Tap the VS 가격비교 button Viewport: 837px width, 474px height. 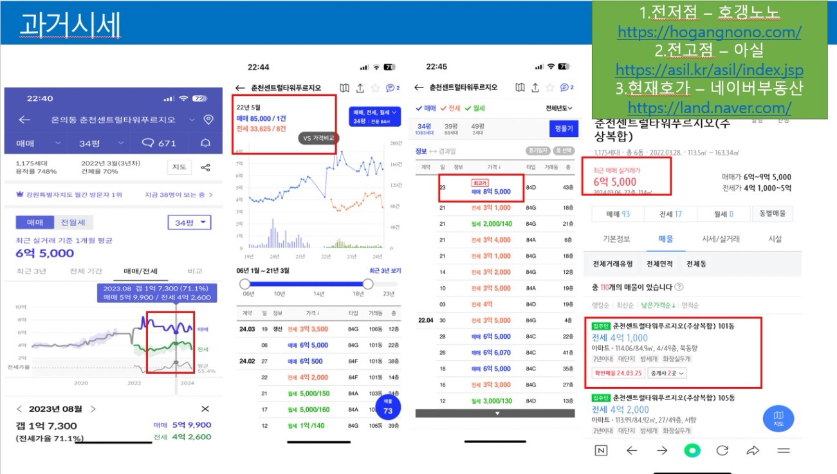coord(319,138)
